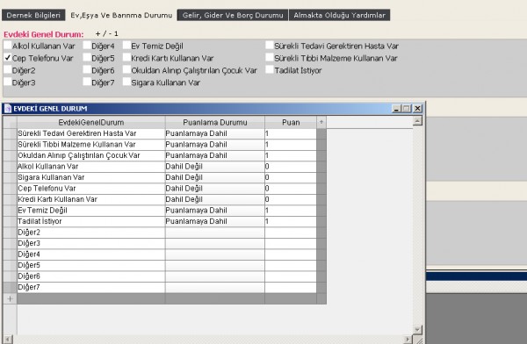Tick the Diğer3 checkbox

pos(7,82)
